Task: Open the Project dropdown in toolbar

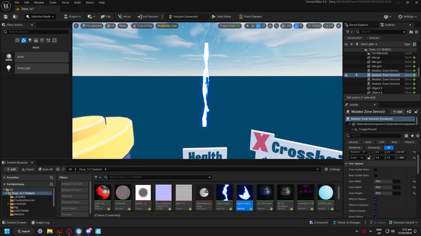Action: click(x=72, y=17)
